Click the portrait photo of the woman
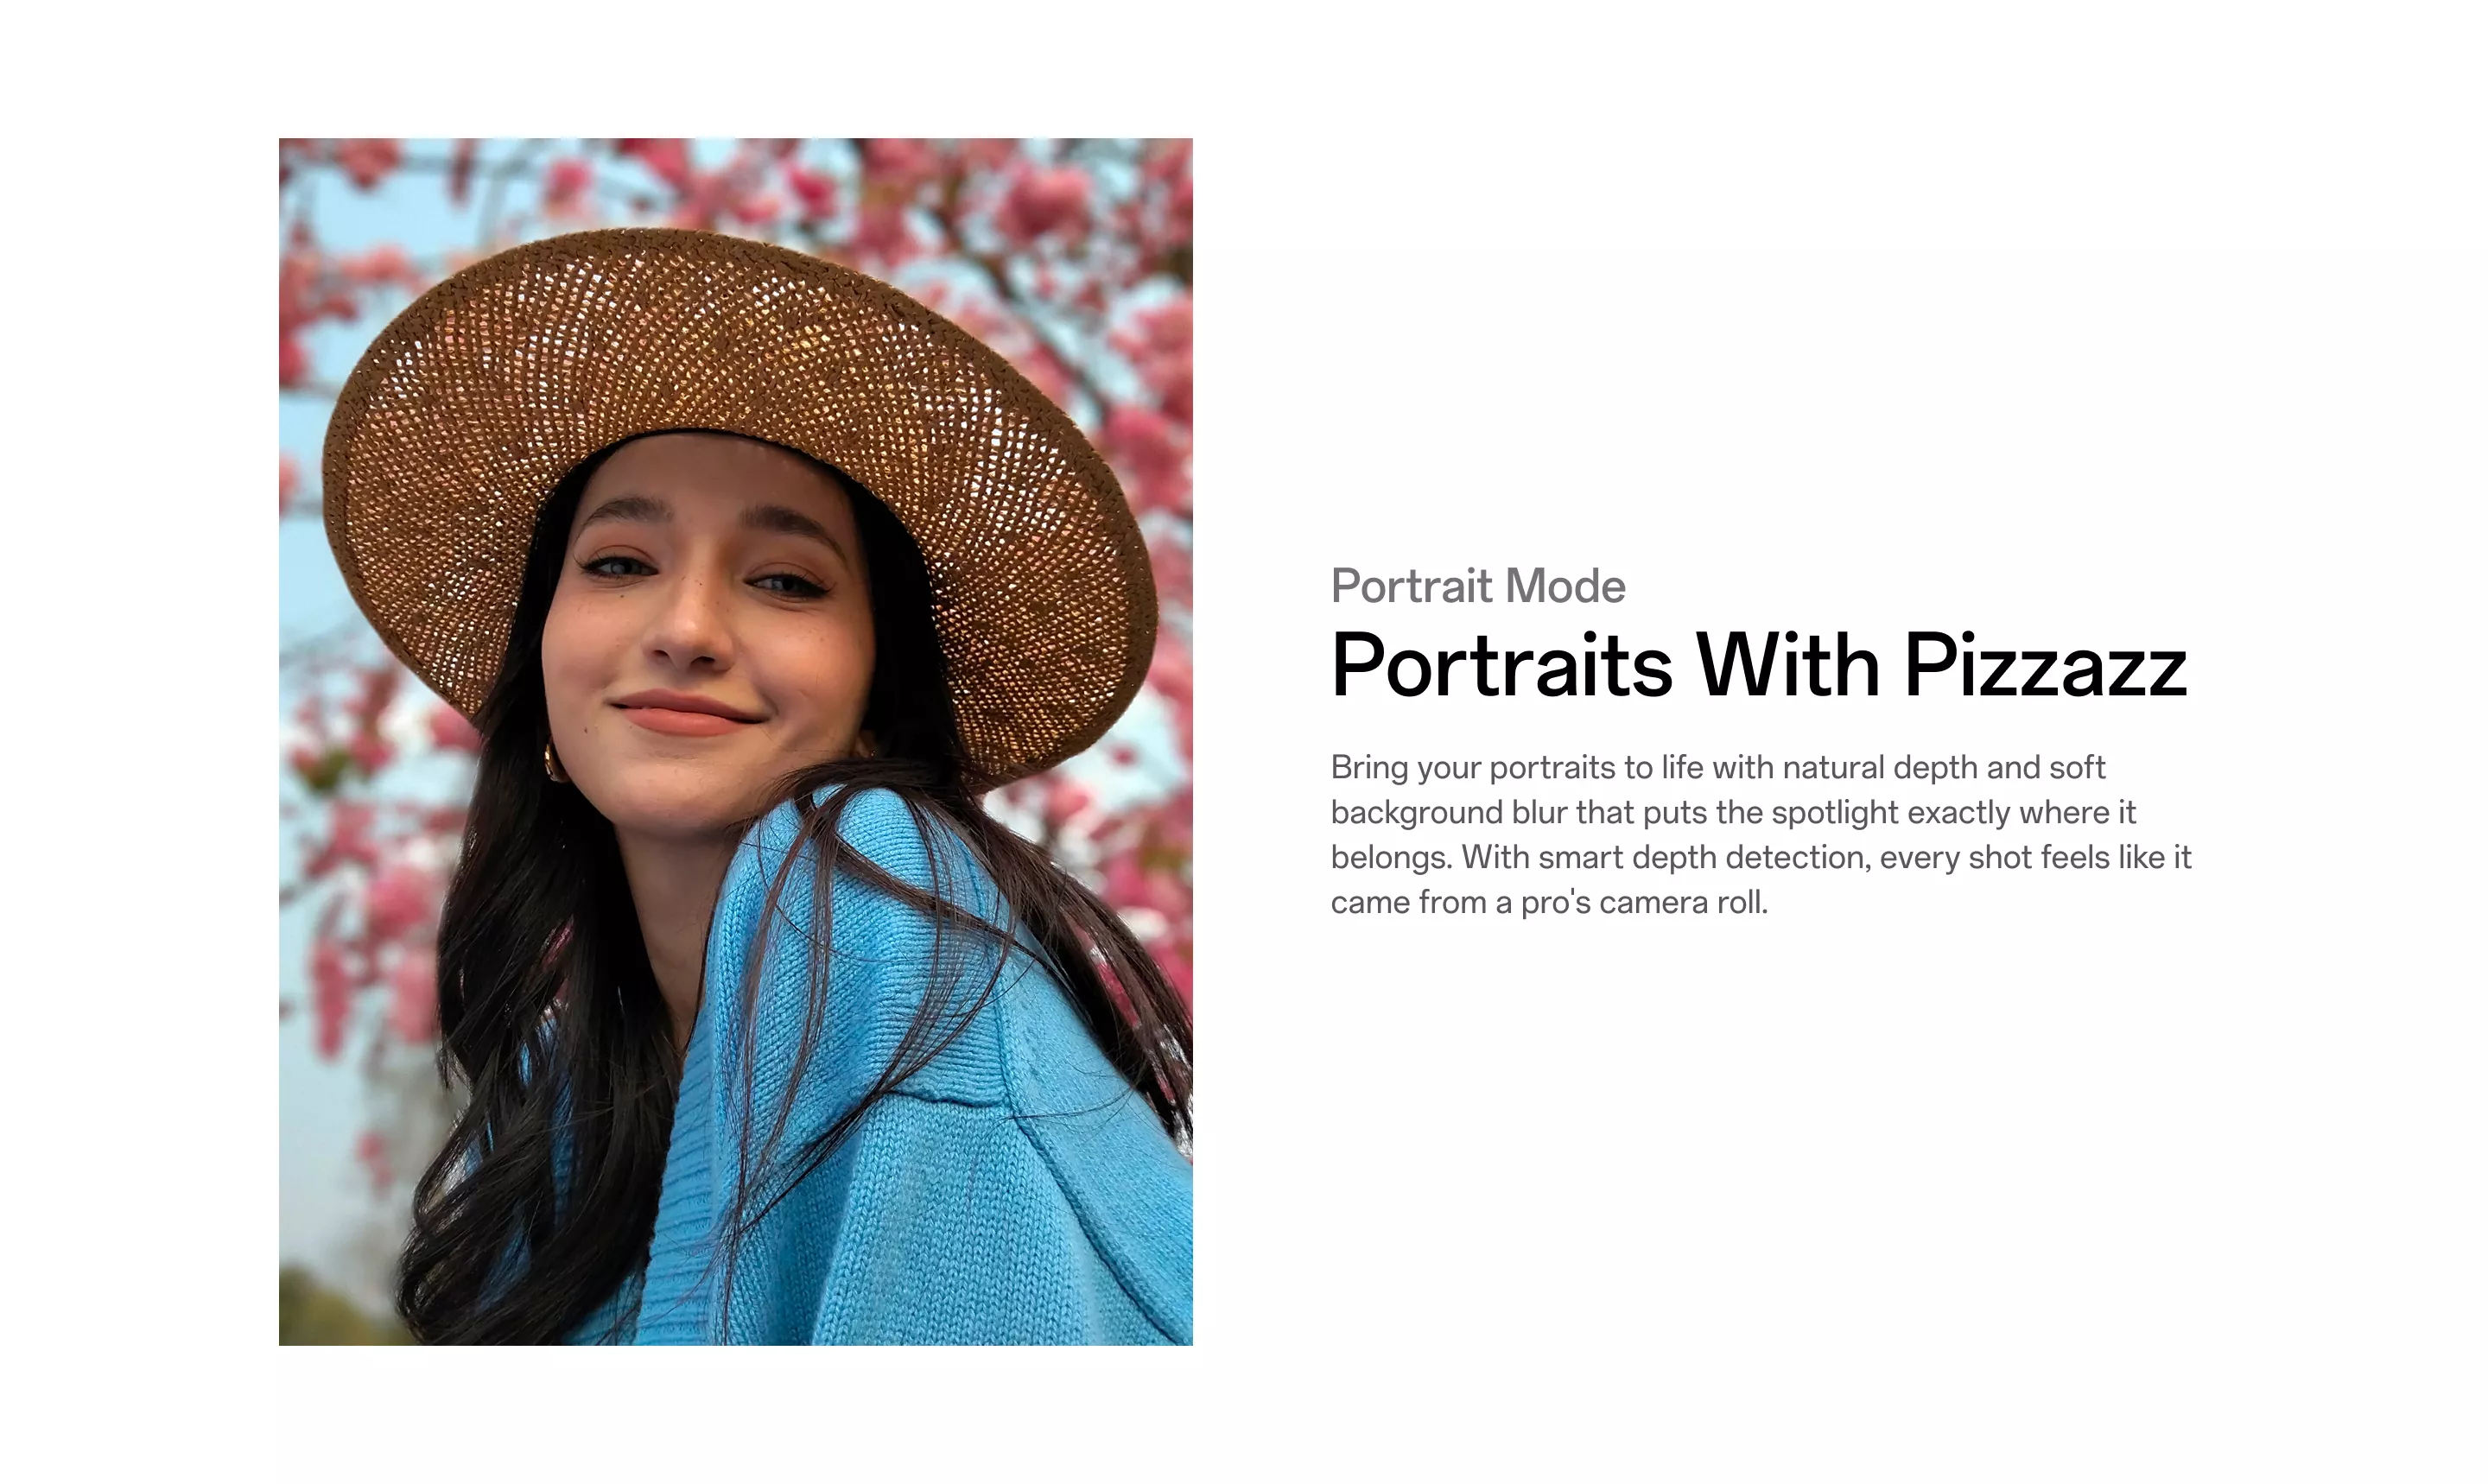 point(735,741)
